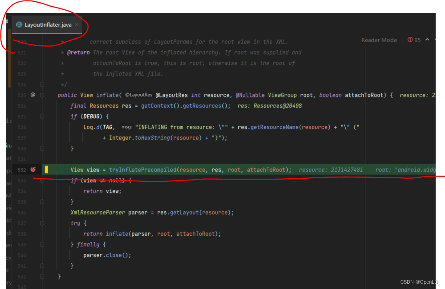Viewport: 445px width, 289px height.
Task: Go to previous highlighted error arrow
Action: point(427,40)
